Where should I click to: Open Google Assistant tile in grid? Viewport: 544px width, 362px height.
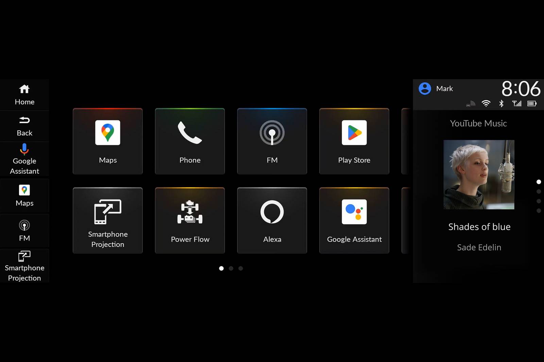pos(354,221)
